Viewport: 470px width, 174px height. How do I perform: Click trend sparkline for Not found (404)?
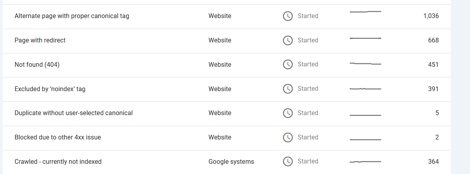[365, 64]
